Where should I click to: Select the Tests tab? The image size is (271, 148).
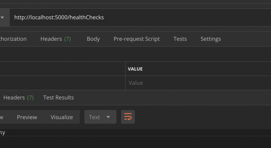[180, 39]
